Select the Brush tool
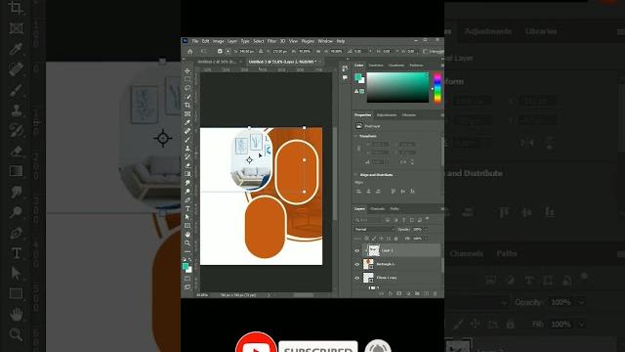 (187, 140)
